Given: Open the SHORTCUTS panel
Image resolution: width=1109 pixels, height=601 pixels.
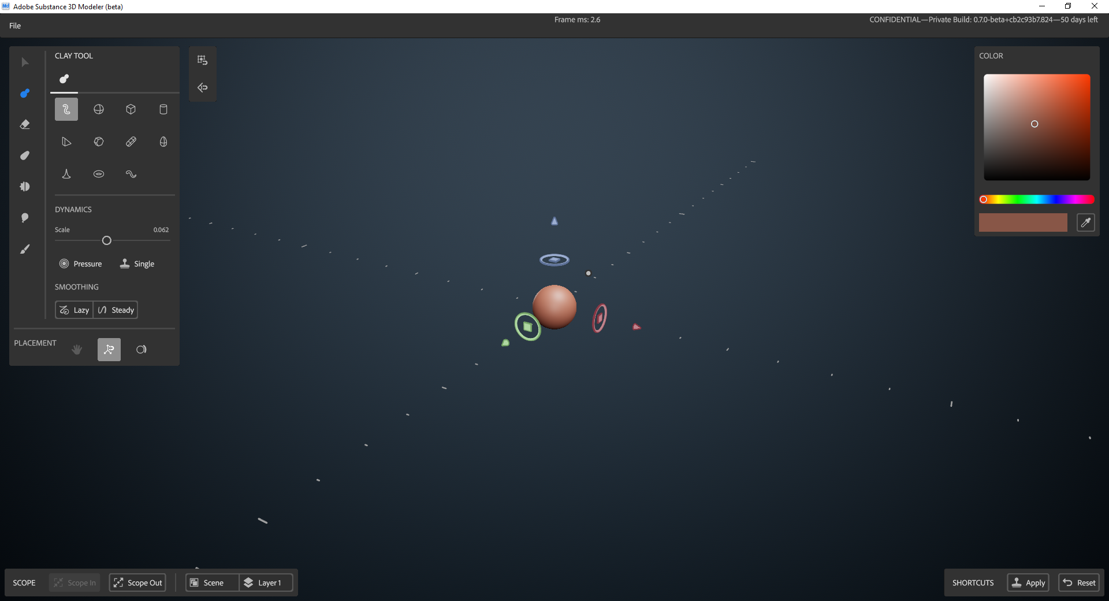Looking at the screenshot, I should (973, 583).
